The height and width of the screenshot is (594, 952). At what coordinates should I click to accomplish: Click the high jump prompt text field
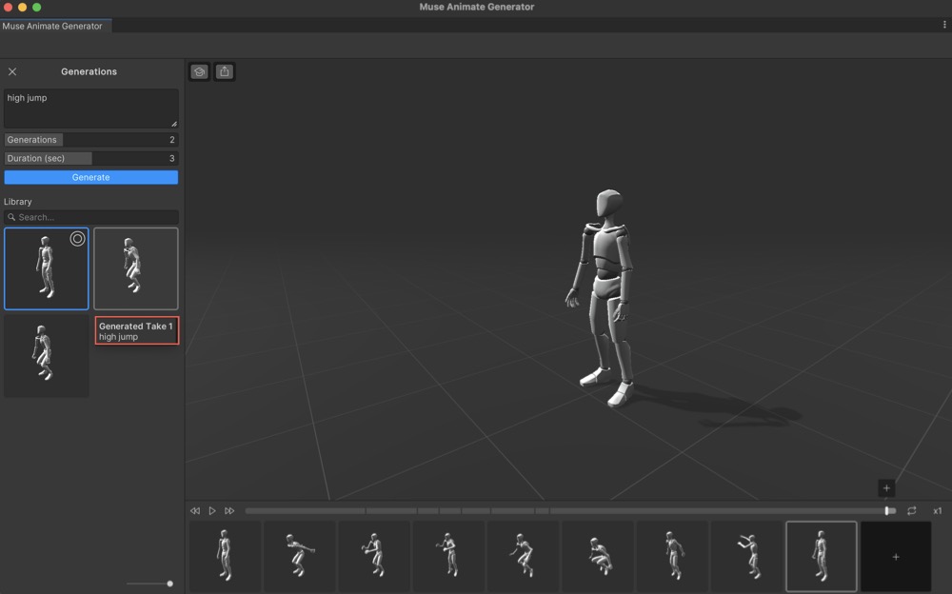91,109
